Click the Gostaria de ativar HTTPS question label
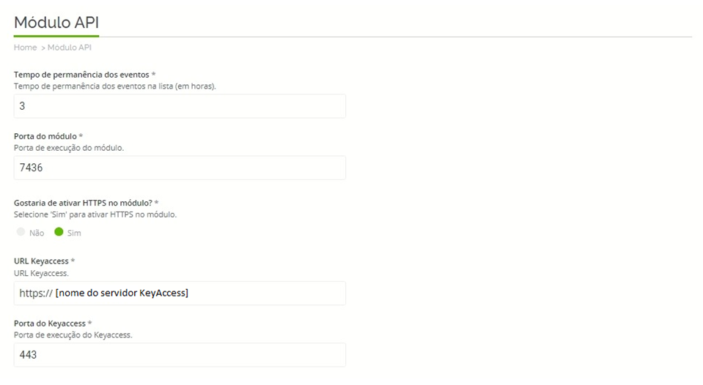 [83, 203]
